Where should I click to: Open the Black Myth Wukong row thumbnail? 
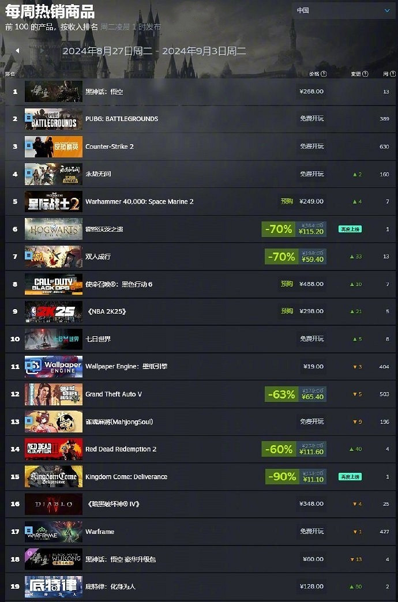[x=54, y=91]
